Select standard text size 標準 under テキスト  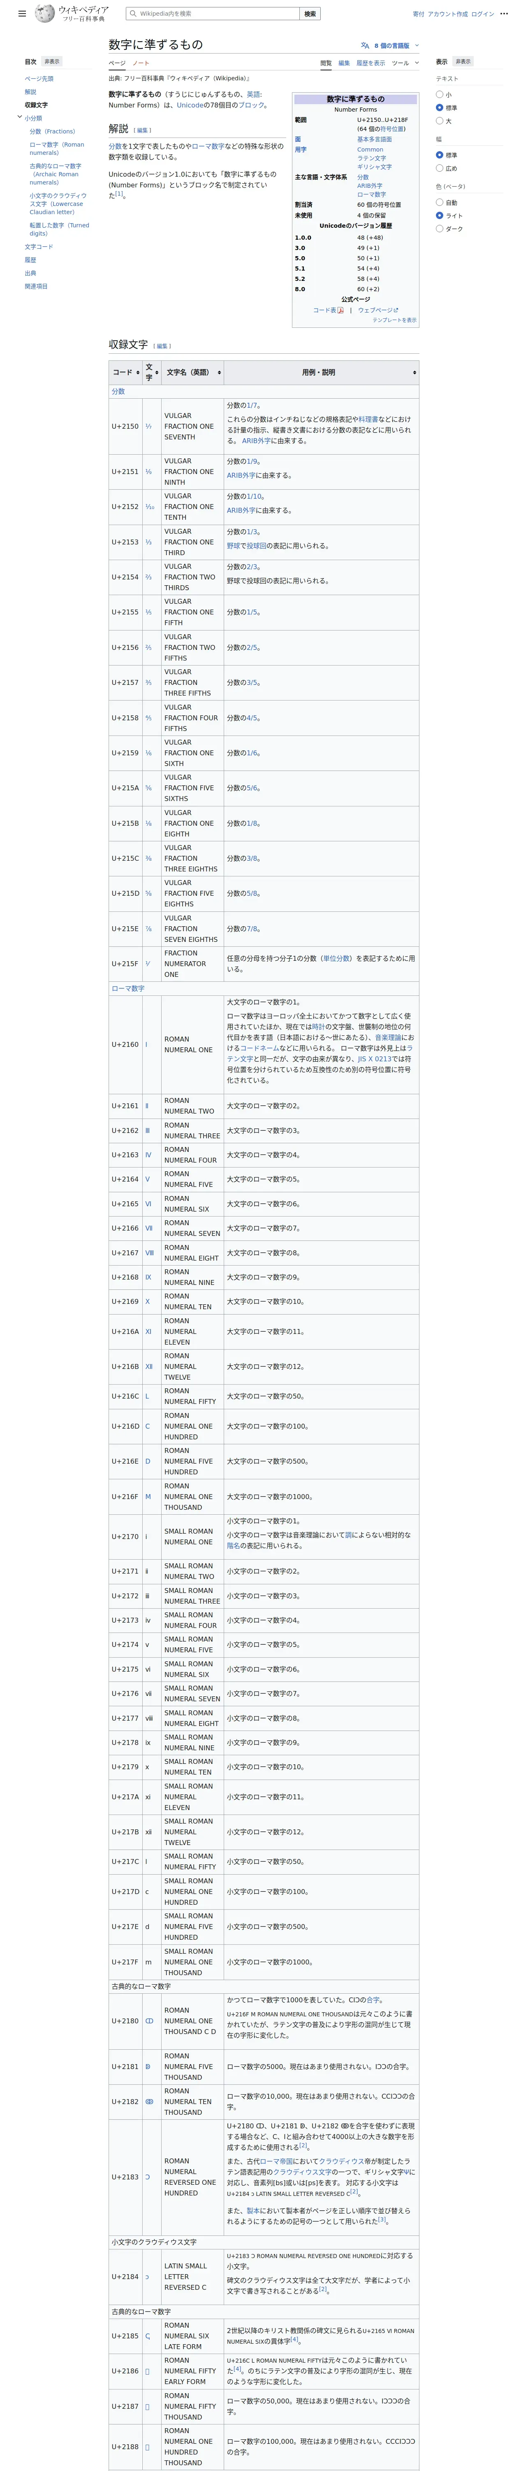click(x=440, y=107)
